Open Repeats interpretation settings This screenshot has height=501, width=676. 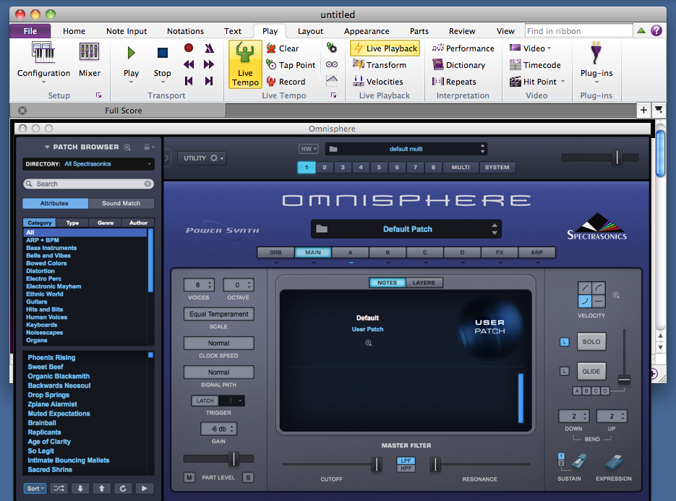pyautogui.click(x=454, y=82)
